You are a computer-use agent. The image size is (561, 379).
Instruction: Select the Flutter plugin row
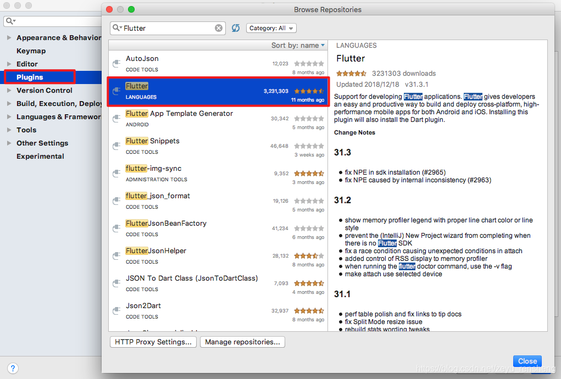pyautogui.click(x=218, y=91)
